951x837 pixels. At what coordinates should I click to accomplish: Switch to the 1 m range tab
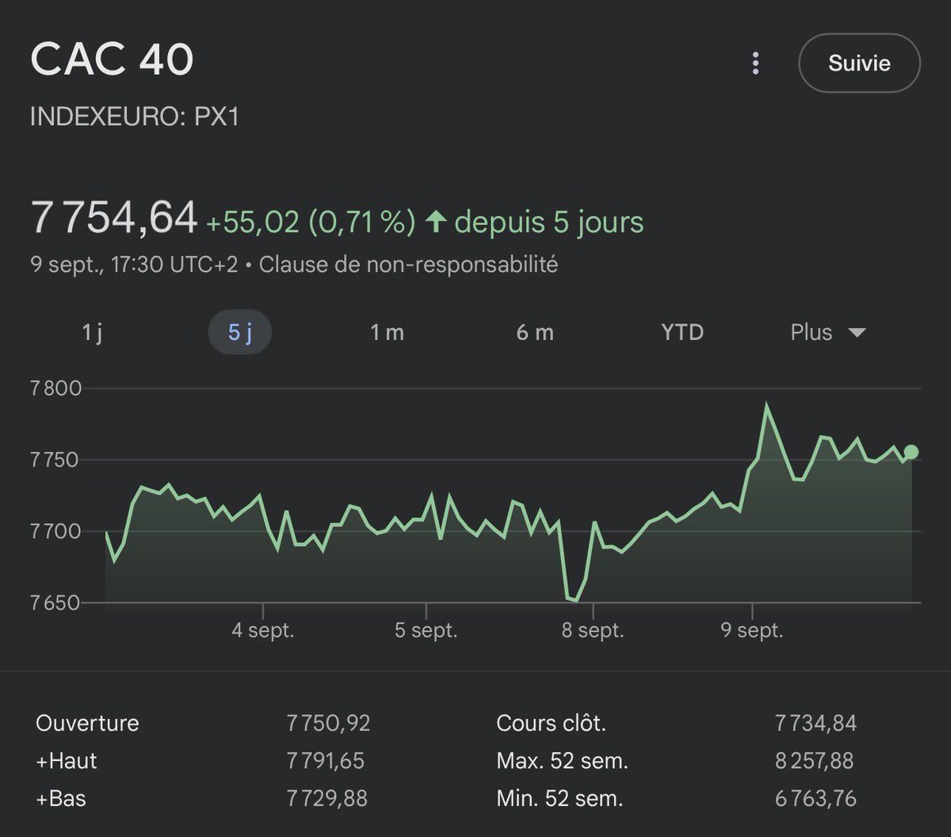pos(387,332)
